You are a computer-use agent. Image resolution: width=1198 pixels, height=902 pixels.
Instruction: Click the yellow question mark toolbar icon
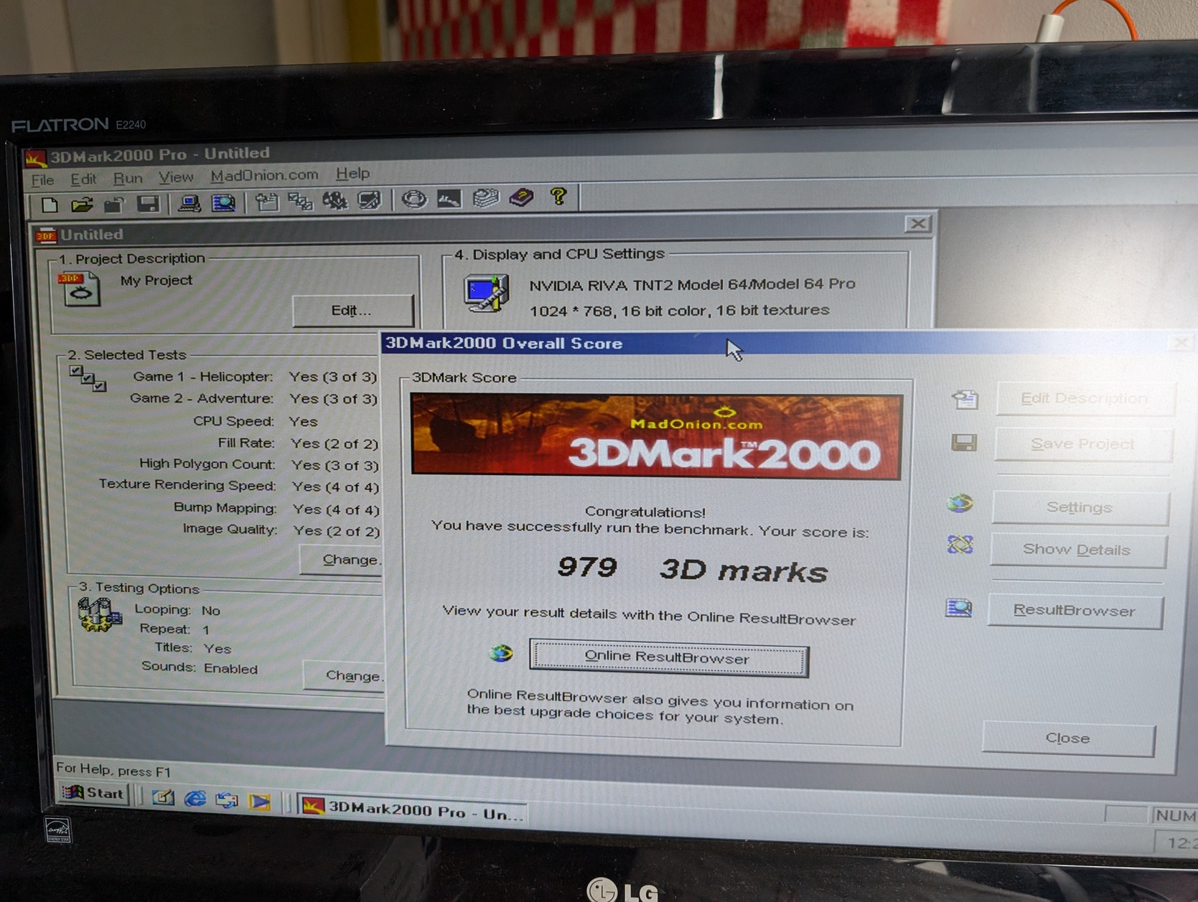pos(558,196)
